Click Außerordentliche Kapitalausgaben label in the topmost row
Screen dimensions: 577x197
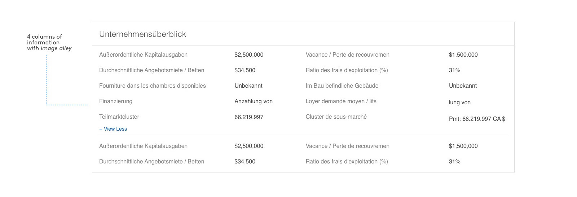[x=143, y=55]
